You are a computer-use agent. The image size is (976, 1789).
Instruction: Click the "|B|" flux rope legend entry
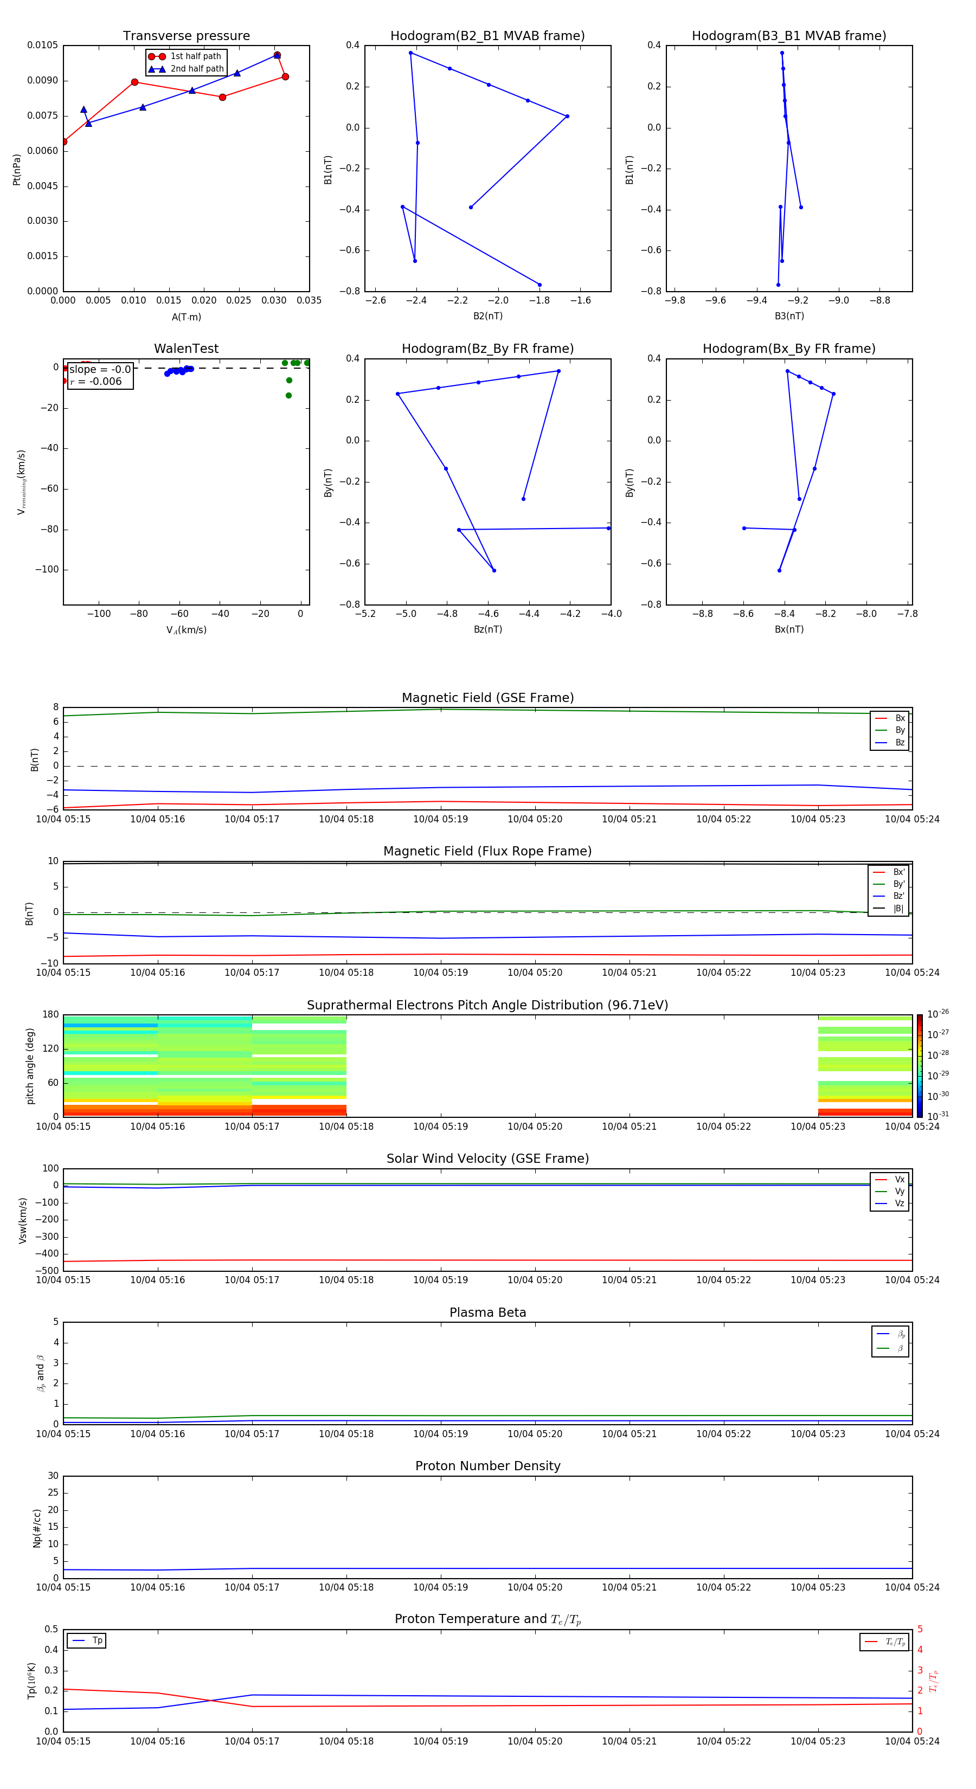coord(889,909)
